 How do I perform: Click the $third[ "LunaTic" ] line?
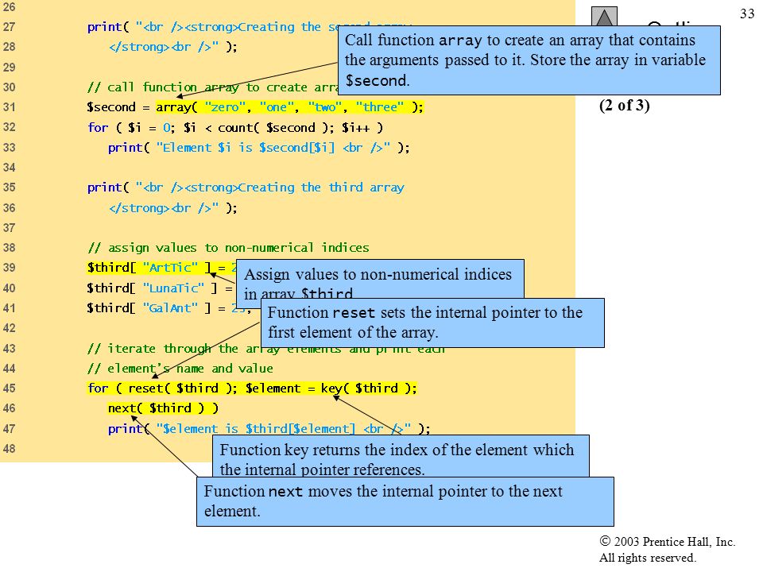(160, 288)
